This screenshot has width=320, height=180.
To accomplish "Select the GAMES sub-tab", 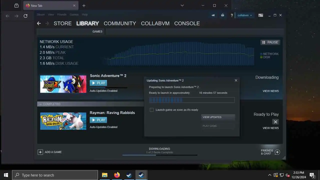I will (x=97, y=31).
